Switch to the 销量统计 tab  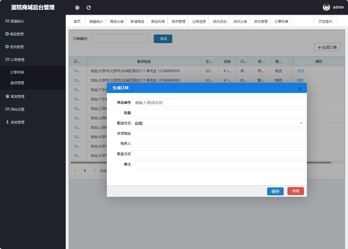96,22
